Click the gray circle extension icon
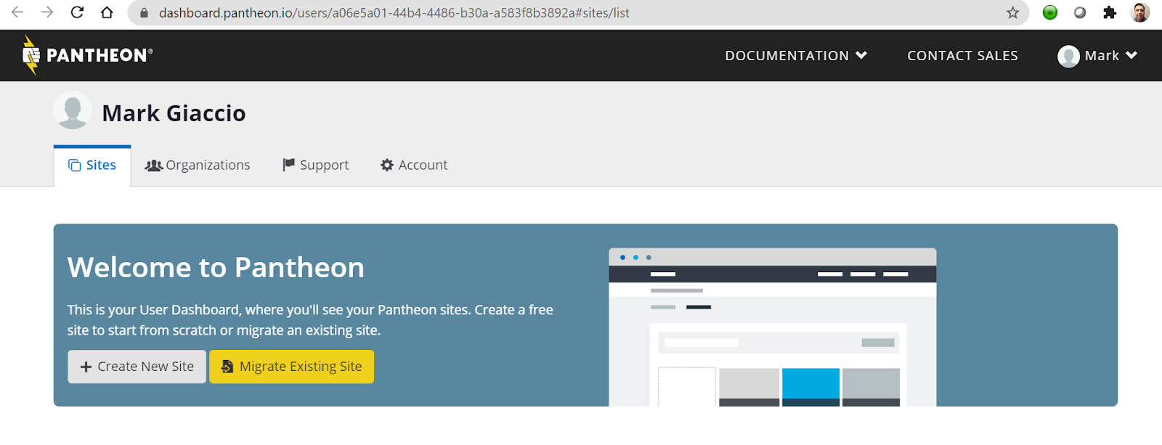This screenshot has height=445, width=1162. 1080,12
